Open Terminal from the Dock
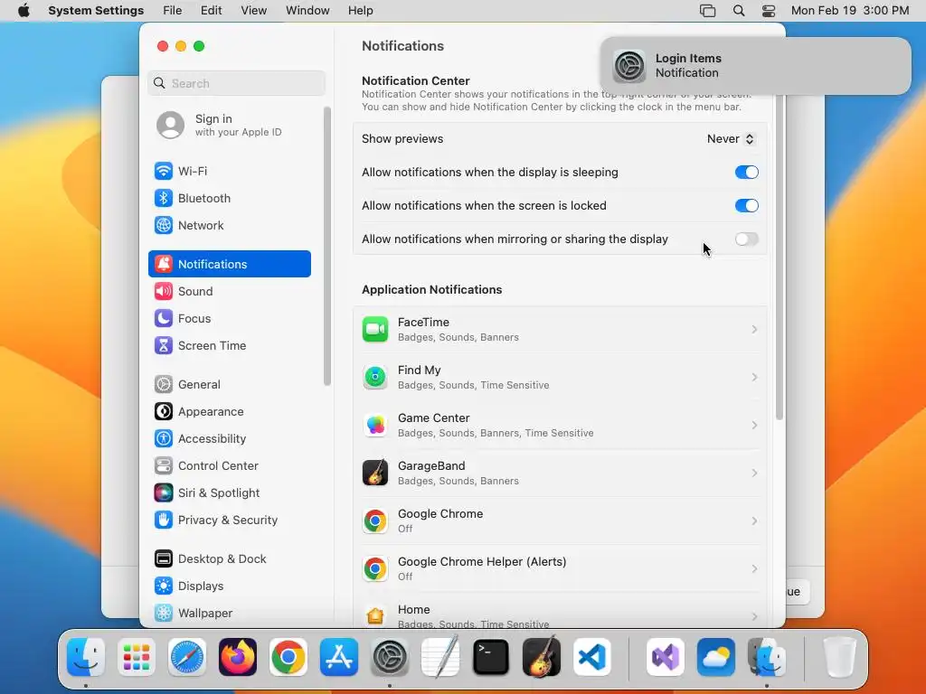Image resolution: width=926 pixels, height=694 pixels. 491,657
